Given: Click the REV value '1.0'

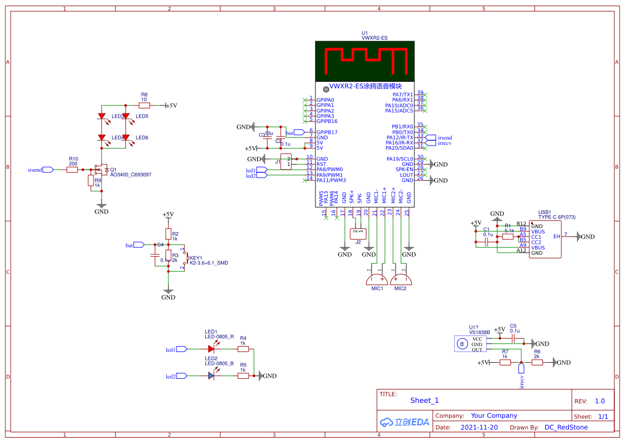Looking at the screenshot, I should (x=600, y=401).
